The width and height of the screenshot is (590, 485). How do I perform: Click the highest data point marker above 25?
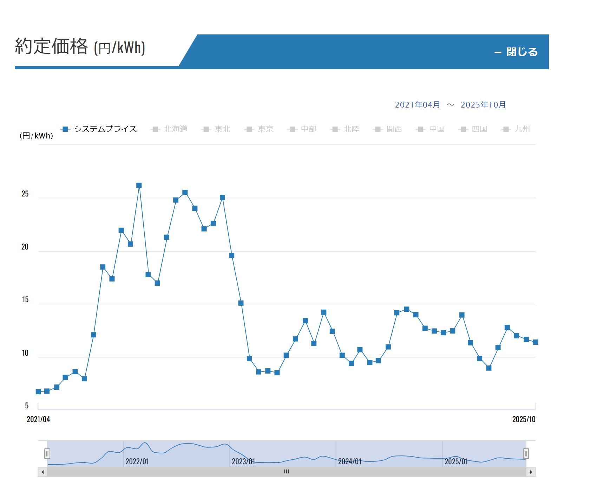pos(139,185)
